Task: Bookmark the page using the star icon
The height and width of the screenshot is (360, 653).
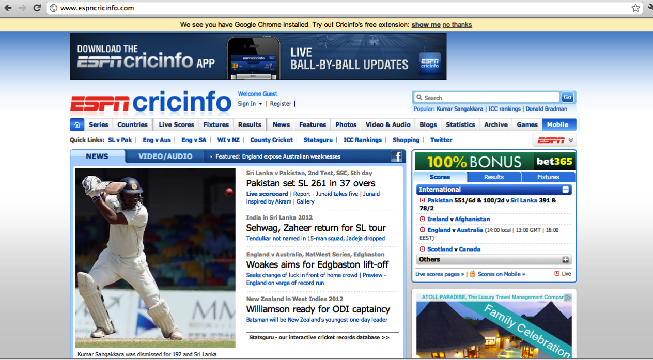Action: 635,8
